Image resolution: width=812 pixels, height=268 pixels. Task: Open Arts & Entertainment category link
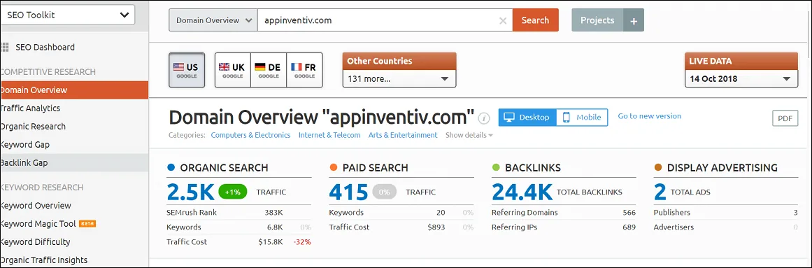click(x=403, y=135)
